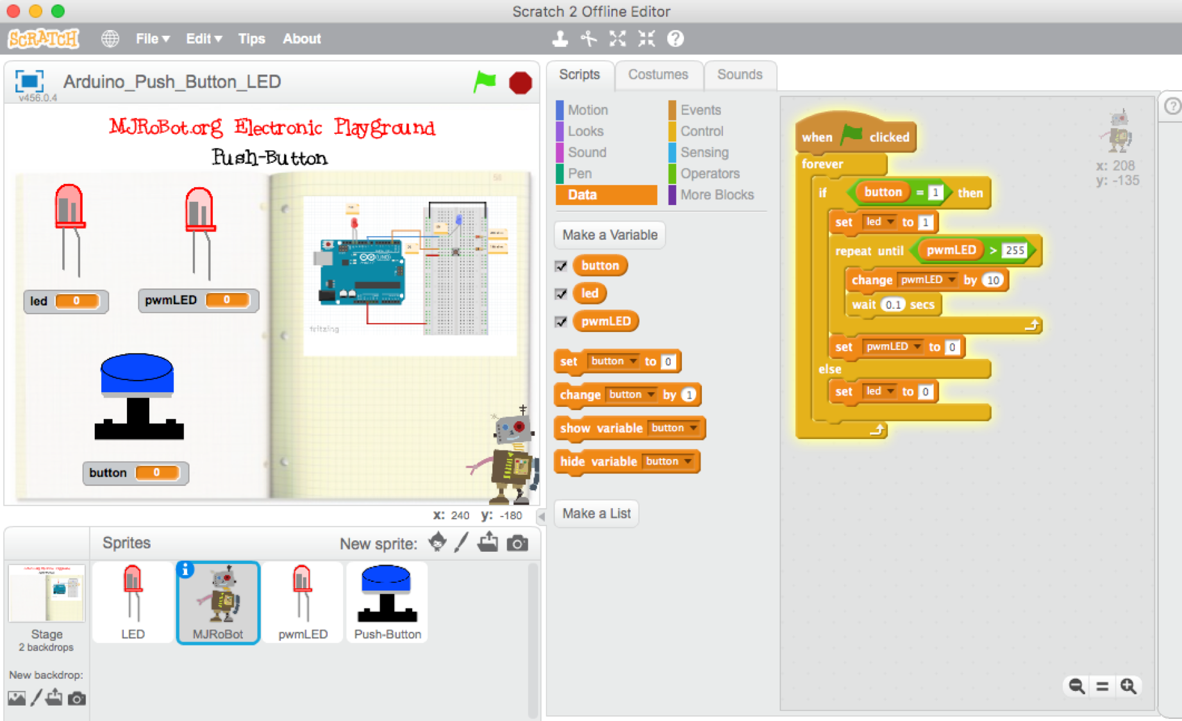This screenshot has width=1182, height=721.
Task: Click the camera to photograph a new sprite
Action: pos(517,542)
